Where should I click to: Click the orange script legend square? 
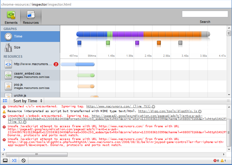pyautogui.click(x=159, y=43)
